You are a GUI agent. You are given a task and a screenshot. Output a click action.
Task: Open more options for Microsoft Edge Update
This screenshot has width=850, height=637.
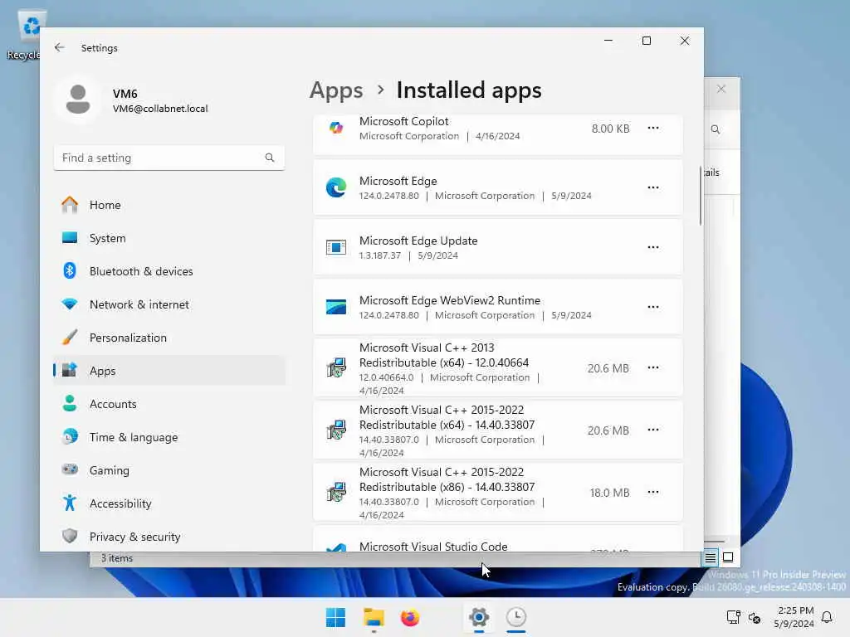point(653,247)
